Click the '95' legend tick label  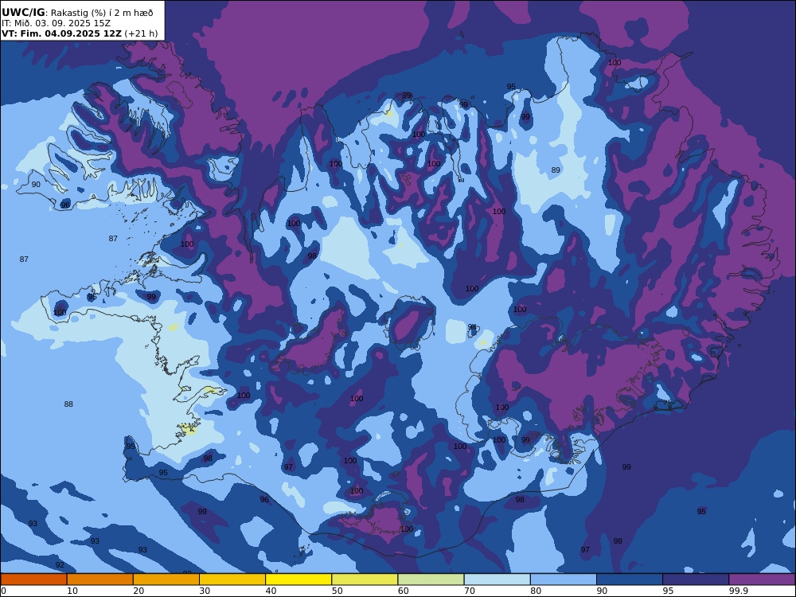coord(668,591)
